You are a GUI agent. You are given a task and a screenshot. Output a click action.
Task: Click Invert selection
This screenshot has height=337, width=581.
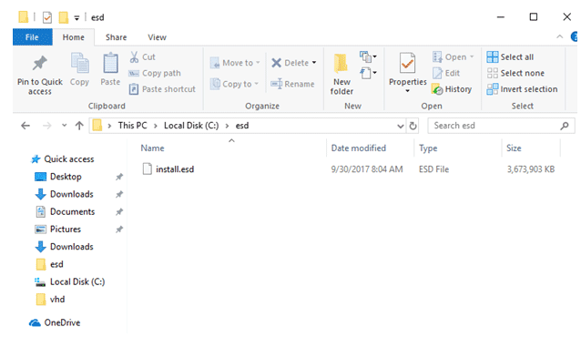(522, 89)
